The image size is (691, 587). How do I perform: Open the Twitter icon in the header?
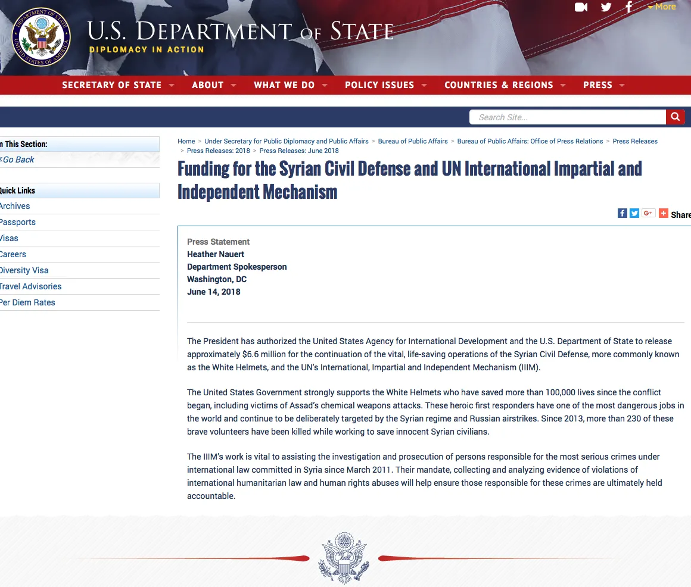pyautogui.click(x=606, y=7)
